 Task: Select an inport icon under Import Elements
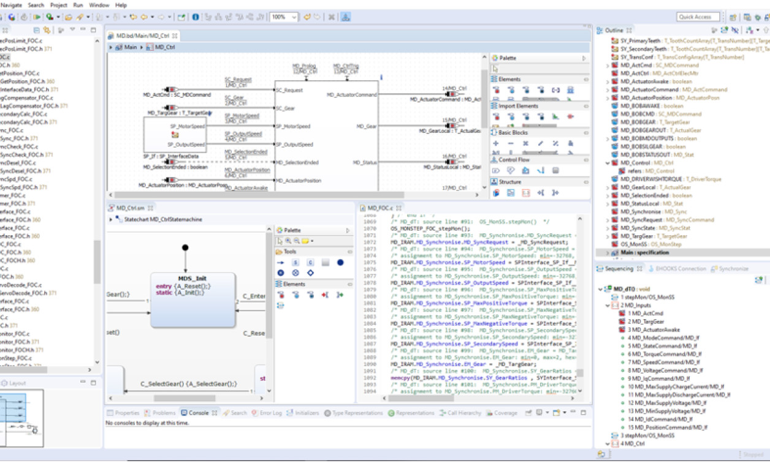495,116
